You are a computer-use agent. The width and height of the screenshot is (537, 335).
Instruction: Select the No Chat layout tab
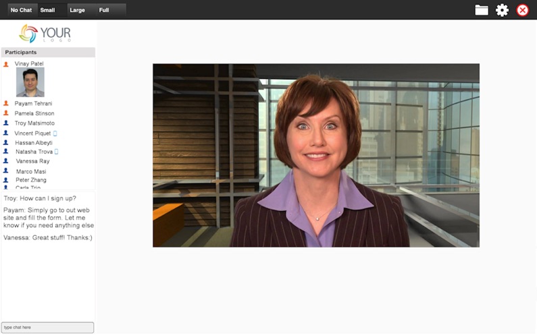point(21,10)
